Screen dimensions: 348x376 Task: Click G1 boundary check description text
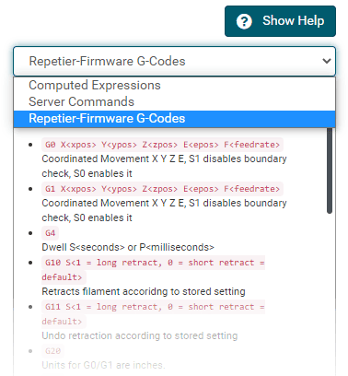(x=164, y=210)
